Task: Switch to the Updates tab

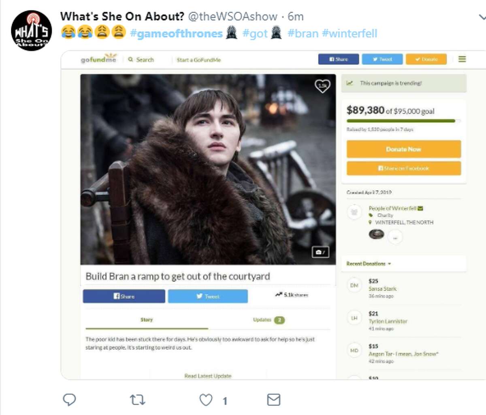Action: click(269, 320)
